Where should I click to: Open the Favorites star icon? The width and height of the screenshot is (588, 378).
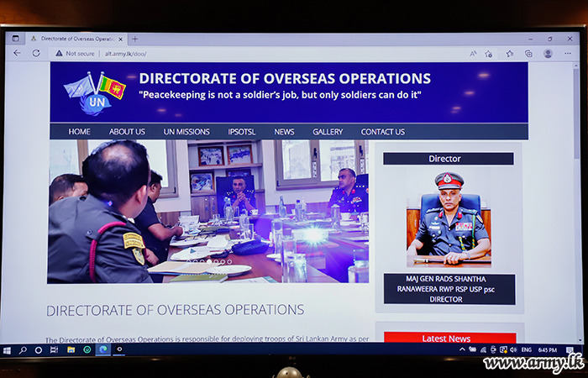[509, 54]
